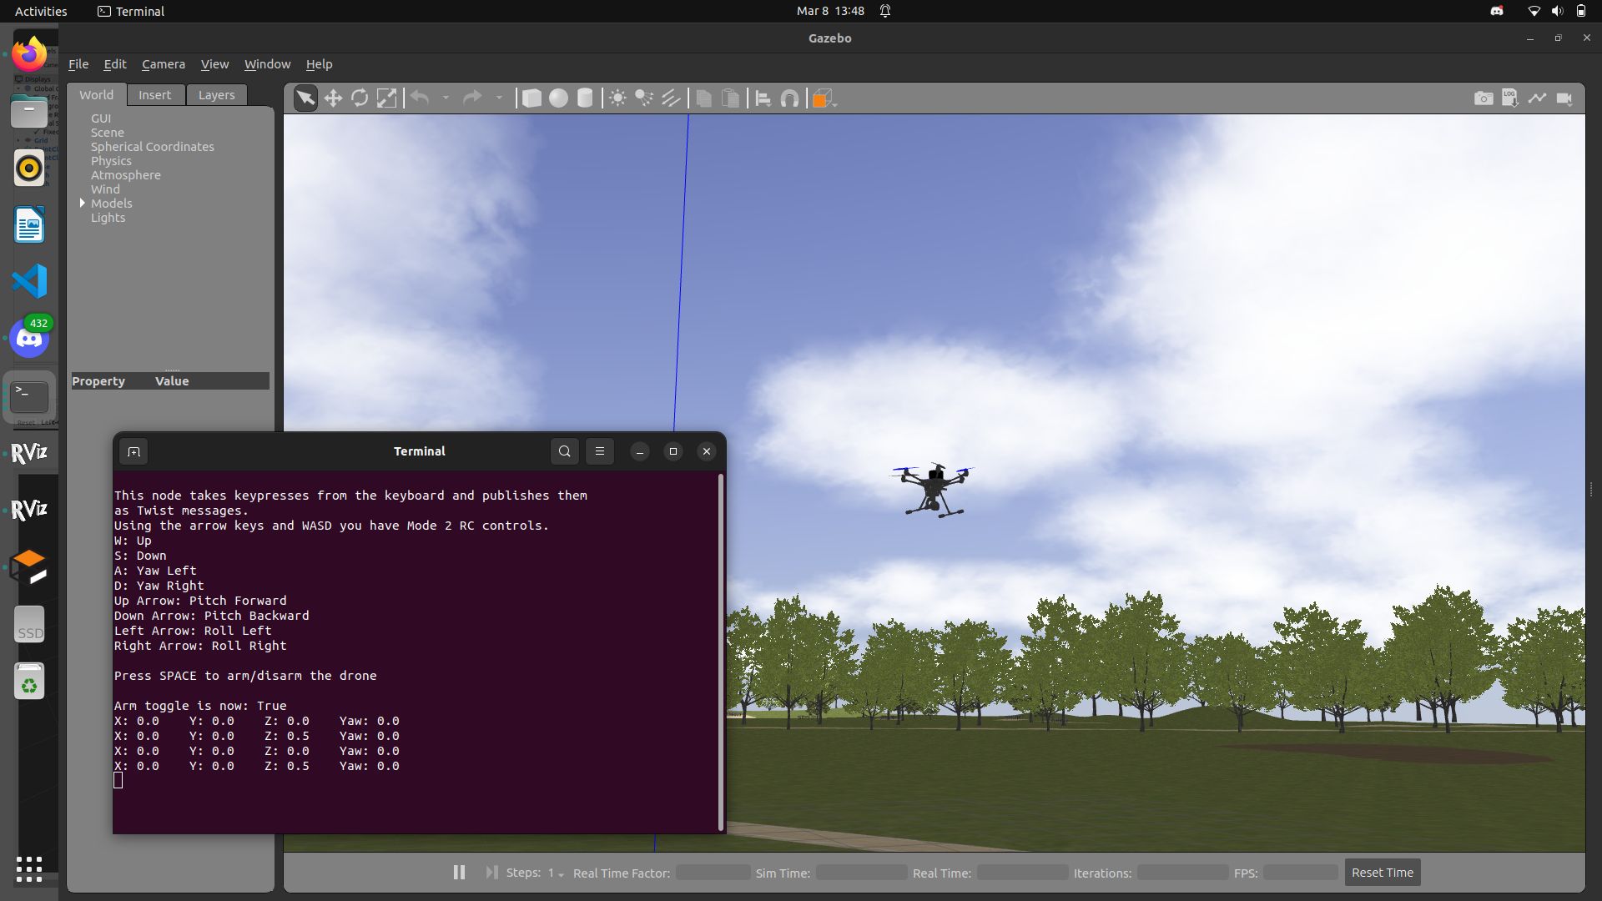Select Wind in the World tree

(x=105, y=189)
